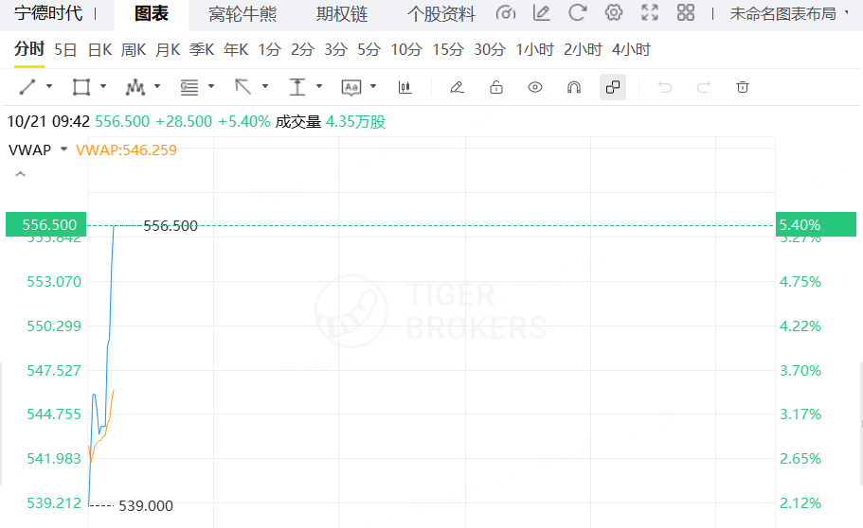Click the candlestick indicator icon

click(405, 87)
